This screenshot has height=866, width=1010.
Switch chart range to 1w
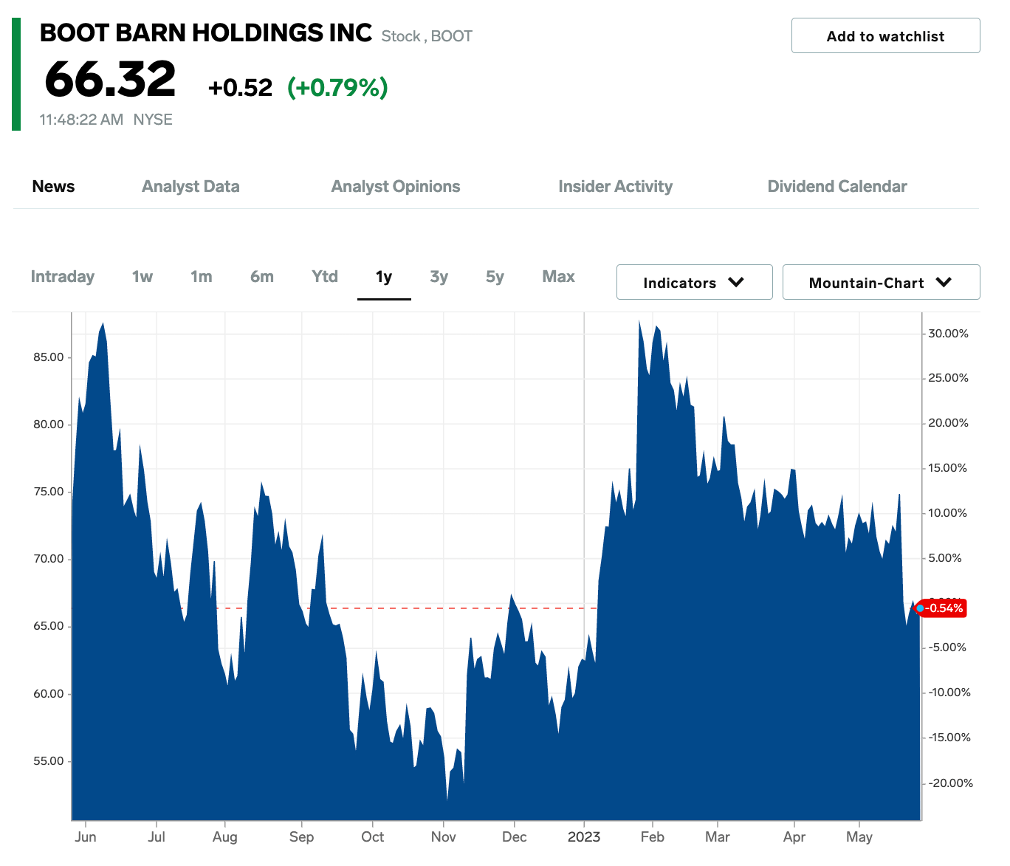click(142, 276)
